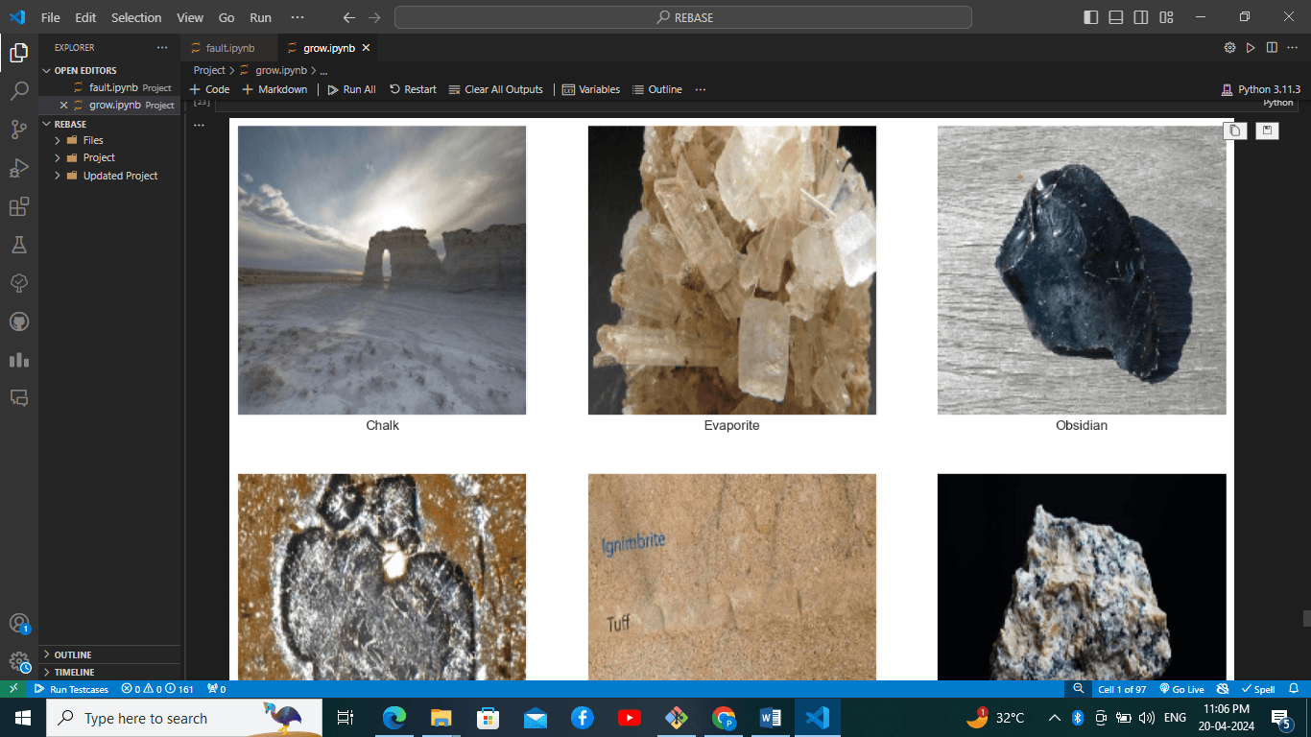Open Run and Debug view
The height and width of the screenshot is (737, 1311).
[x=18, y=168]
